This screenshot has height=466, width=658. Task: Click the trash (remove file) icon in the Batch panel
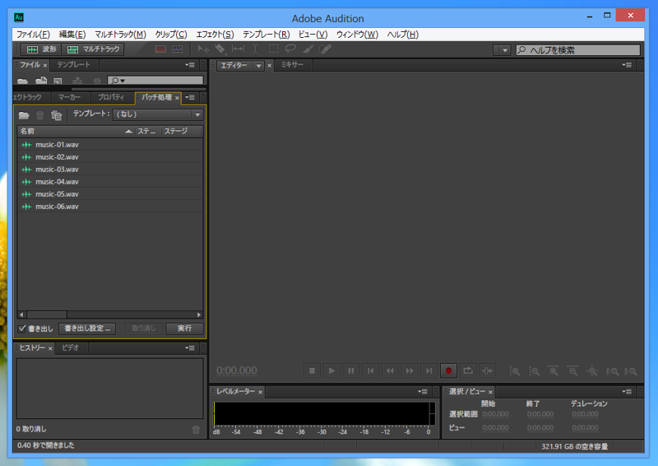click(39, 114)
